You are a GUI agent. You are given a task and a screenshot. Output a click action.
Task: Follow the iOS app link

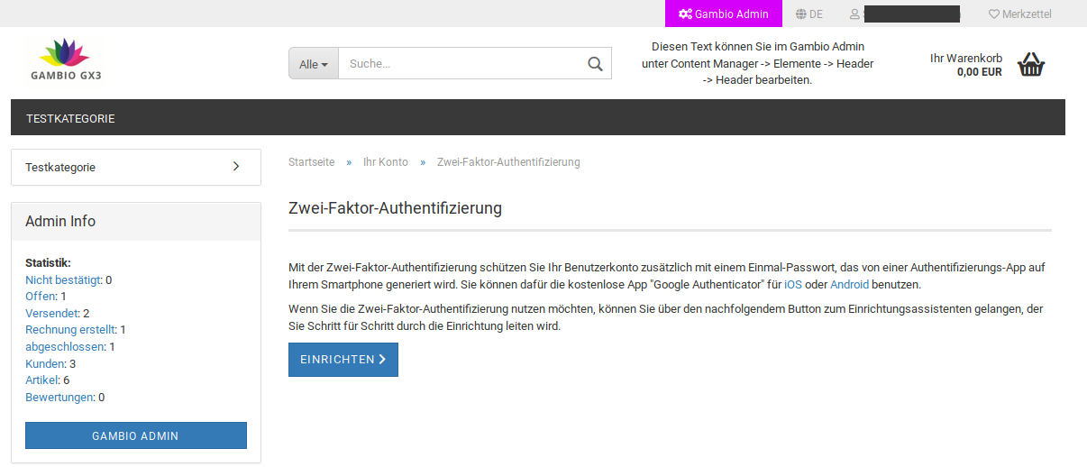click(792, 285)
